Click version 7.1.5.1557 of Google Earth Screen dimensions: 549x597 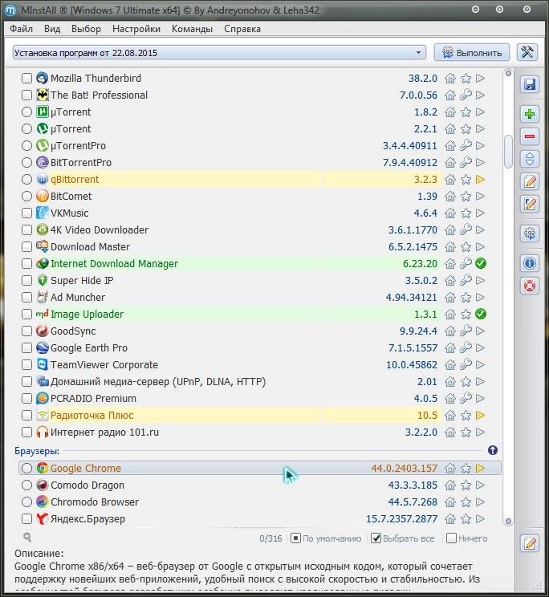[413, 347]
